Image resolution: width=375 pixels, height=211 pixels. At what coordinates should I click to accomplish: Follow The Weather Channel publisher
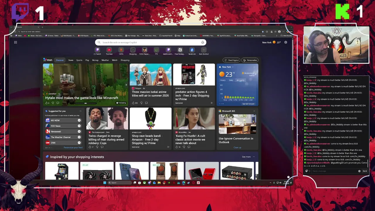(x=79, y=137)
